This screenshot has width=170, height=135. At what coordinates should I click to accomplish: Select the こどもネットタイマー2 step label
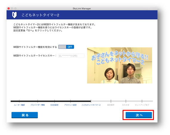[91, 105]
